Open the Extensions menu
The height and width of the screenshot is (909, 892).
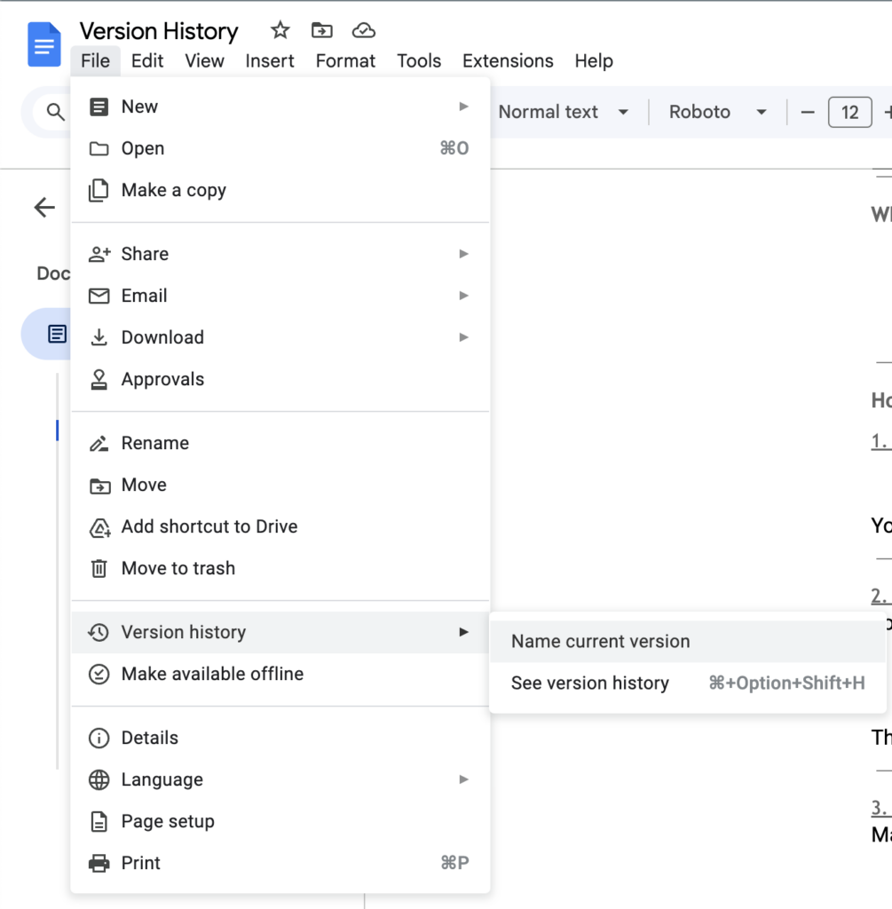pos(508,61)
